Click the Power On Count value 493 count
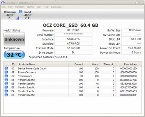 point(131,48)
